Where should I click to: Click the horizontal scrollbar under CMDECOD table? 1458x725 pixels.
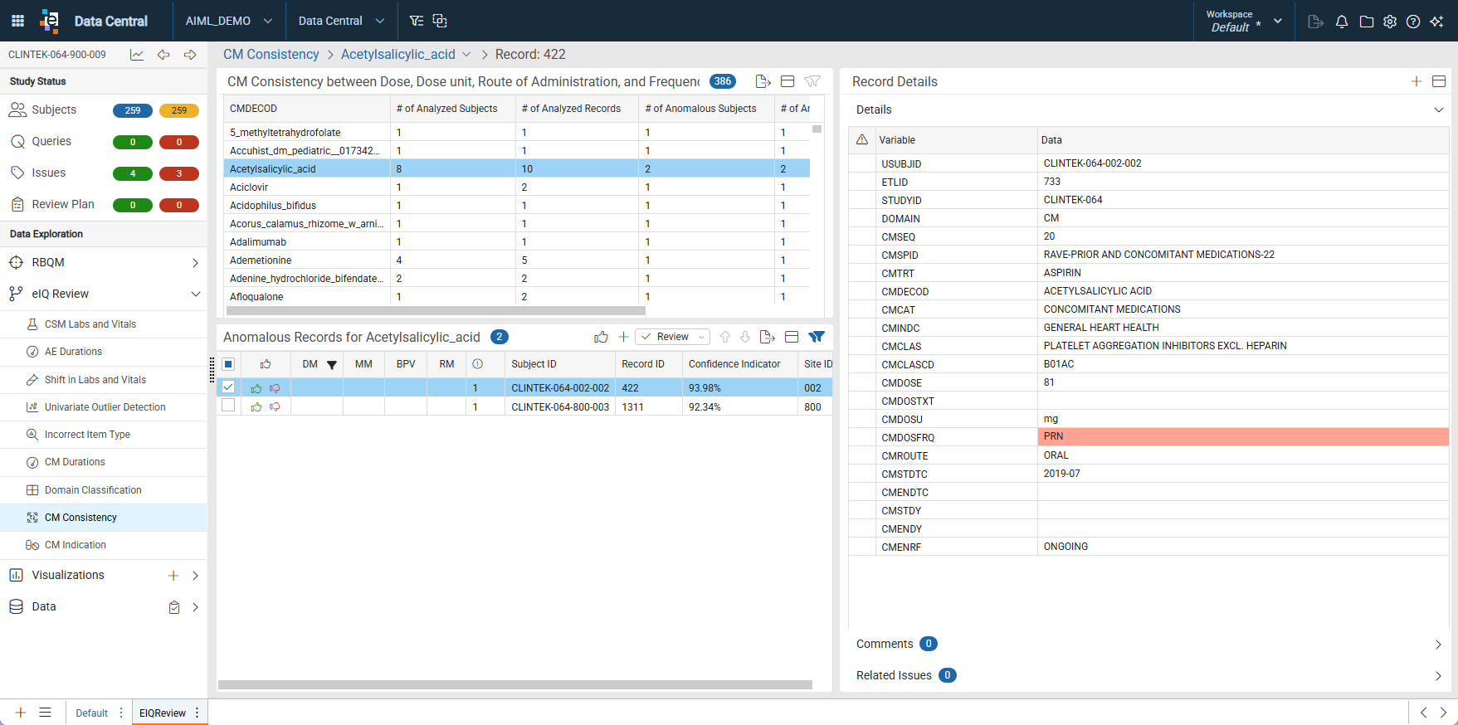(x=436, y=310)
